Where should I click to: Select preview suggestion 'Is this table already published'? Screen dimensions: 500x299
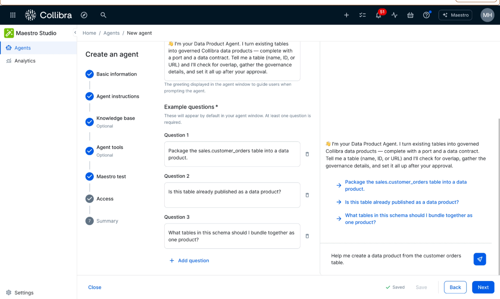tap(402, 202)
